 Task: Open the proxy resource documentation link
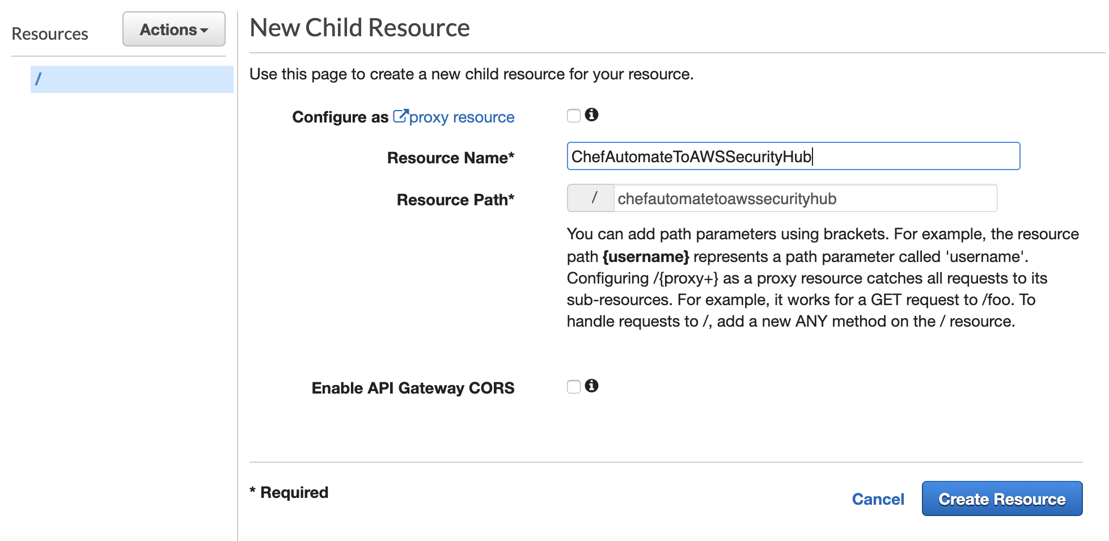[x=454, y=117]
